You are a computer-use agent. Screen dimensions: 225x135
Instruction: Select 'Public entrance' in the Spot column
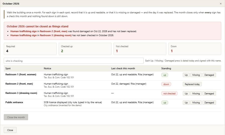click(14, 102)
